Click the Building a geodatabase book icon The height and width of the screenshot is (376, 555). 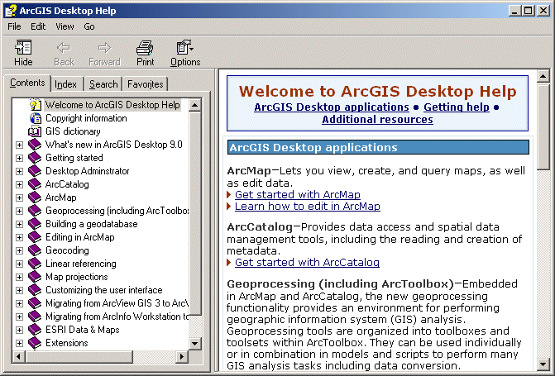[x=35, y=224]
